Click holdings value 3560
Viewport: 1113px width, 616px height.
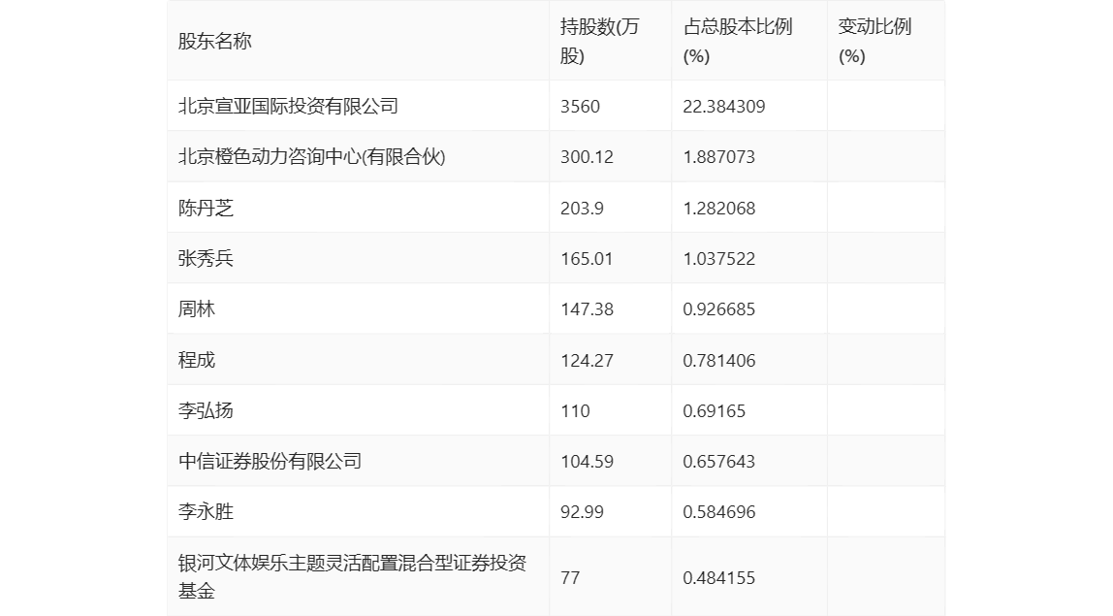pos(580,107)
